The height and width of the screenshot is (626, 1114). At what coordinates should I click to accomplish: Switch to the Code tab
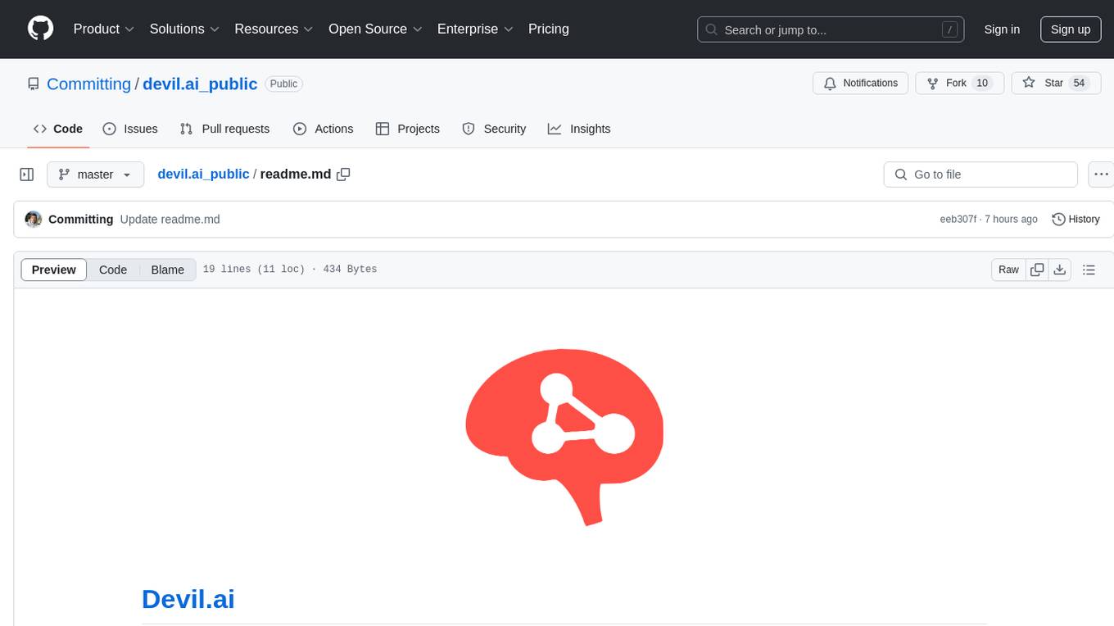click(58, 129)
